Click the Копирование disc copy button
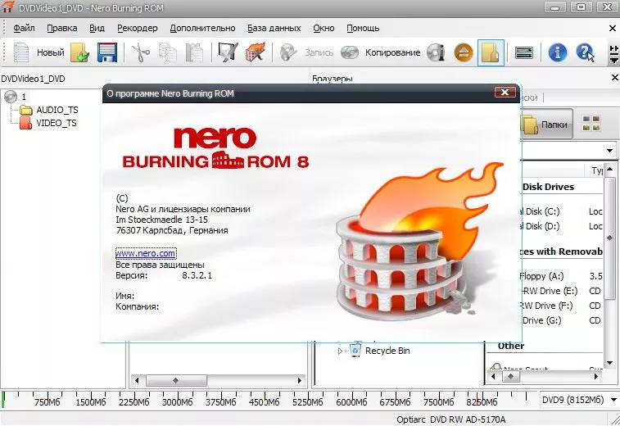The width and height of the screenshot is (620, 426). pos(380,52)
